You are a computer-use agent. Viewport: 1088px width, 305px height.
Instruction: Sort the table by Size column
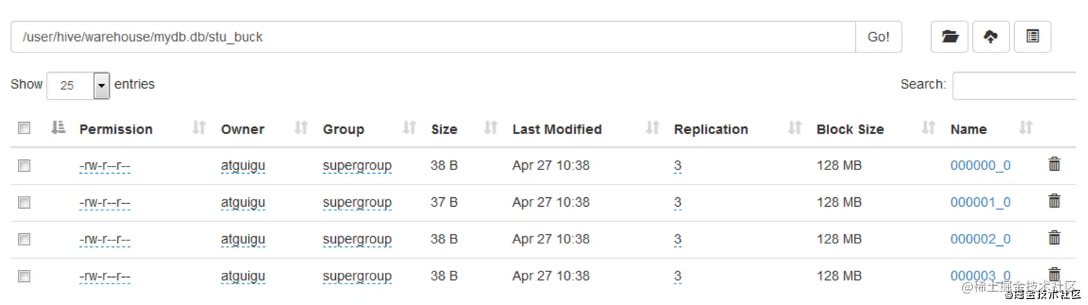coord(444,129)
